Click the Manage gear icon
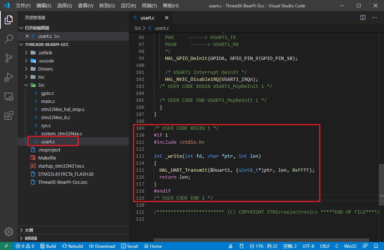This screenshot has height=250, width=384. (9, 231)
